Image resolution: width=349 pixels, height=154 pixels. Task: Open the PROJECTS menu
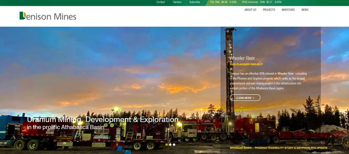[x=269, y=10]
